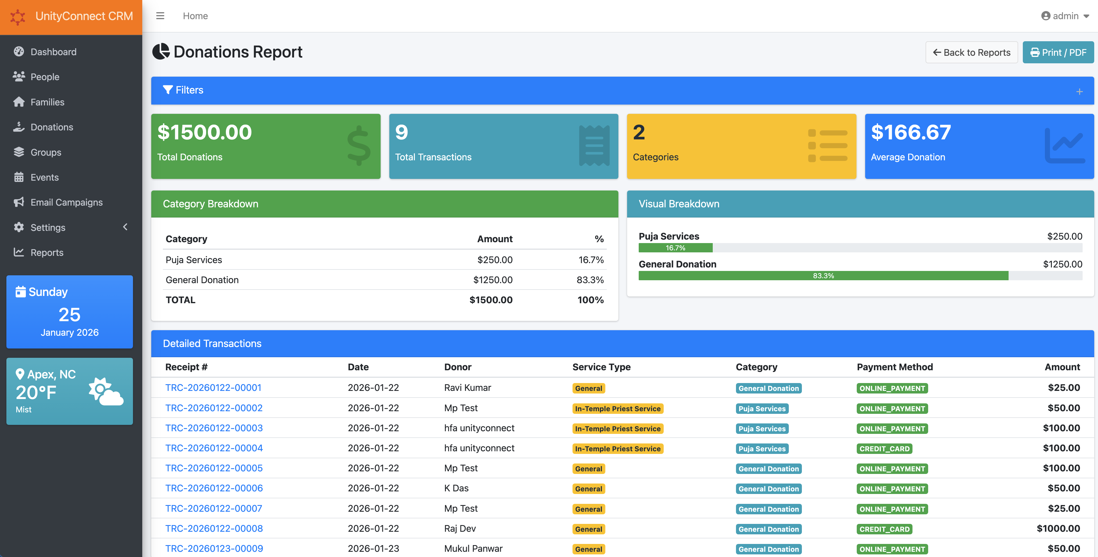Click the Reports chart icon in sidebar
Screen dimensions: 1098x557
tap(19, 252)
